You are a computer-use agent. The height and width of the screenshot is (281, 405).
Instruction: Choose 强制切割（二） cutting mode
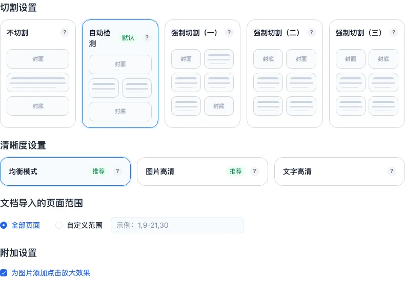click(x=285, y=74)
